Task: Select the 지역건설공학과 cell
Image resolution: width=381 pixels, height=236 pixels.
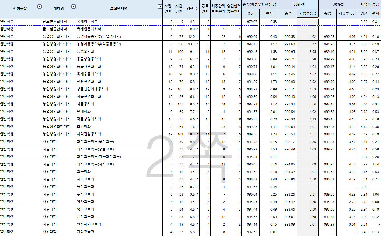Action: [119, 134]
